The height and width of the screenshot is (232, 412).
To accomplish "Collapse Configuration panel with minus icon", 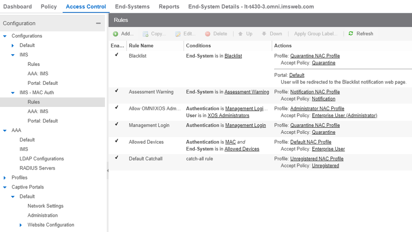I will (98, 23).
